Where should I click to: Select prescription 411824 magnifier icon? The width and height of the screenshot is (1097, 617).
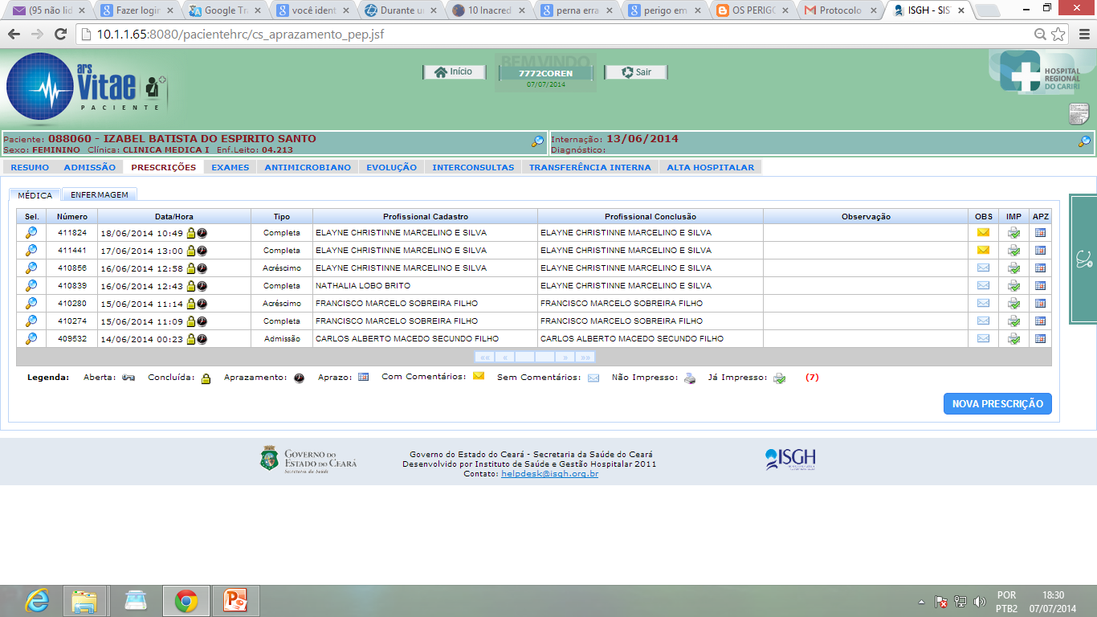click(31, 233)
